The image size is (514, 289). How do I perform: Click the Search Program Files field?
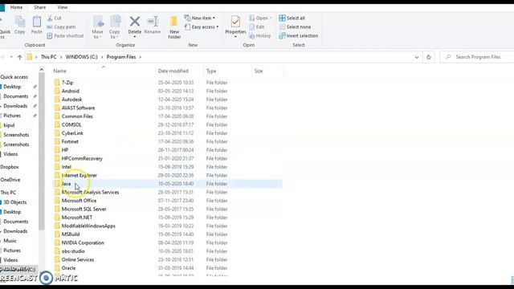(476, 57)
